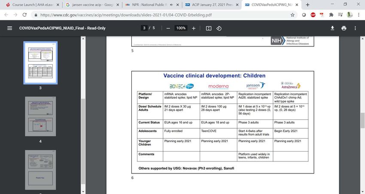Click the circular extension icon beside the star
The image size is (365, 194).
coord(304,15)
